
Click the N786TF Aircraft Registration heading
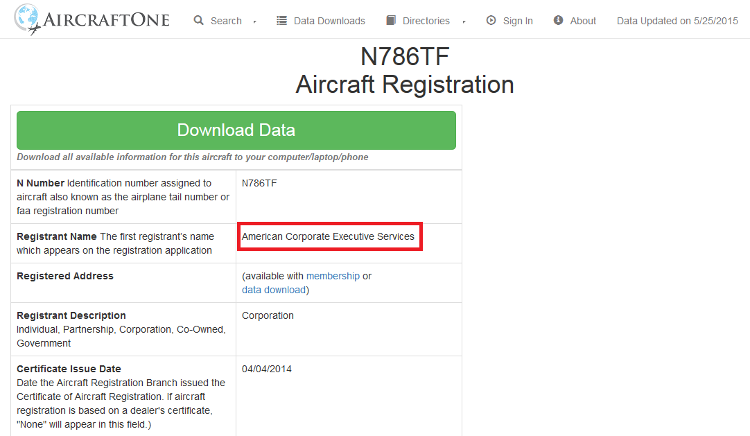[405, 70]
